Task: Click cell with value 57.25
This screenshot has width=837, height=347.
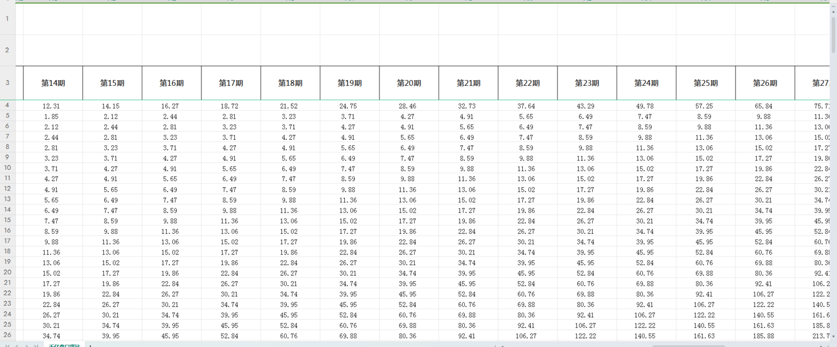Action: point(706,106)
